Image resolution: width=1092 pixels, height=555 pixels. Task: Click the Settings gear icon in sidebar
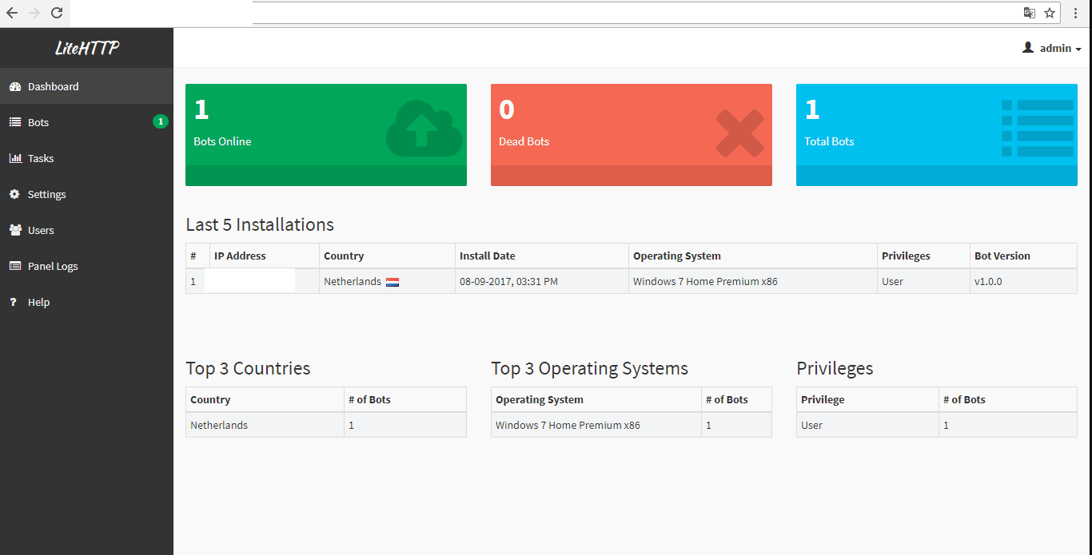(x=14, y=194)
